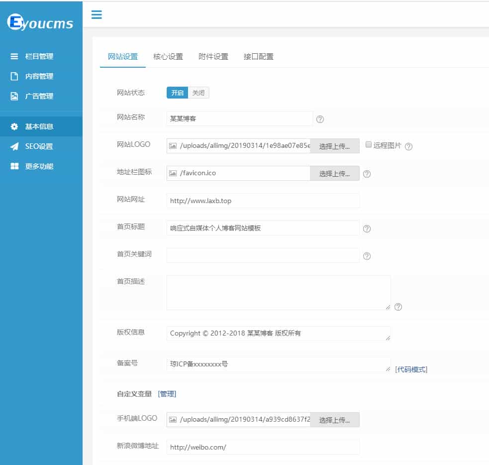Click the image preview icon in 地址栏图标 field

coord(173,173)
